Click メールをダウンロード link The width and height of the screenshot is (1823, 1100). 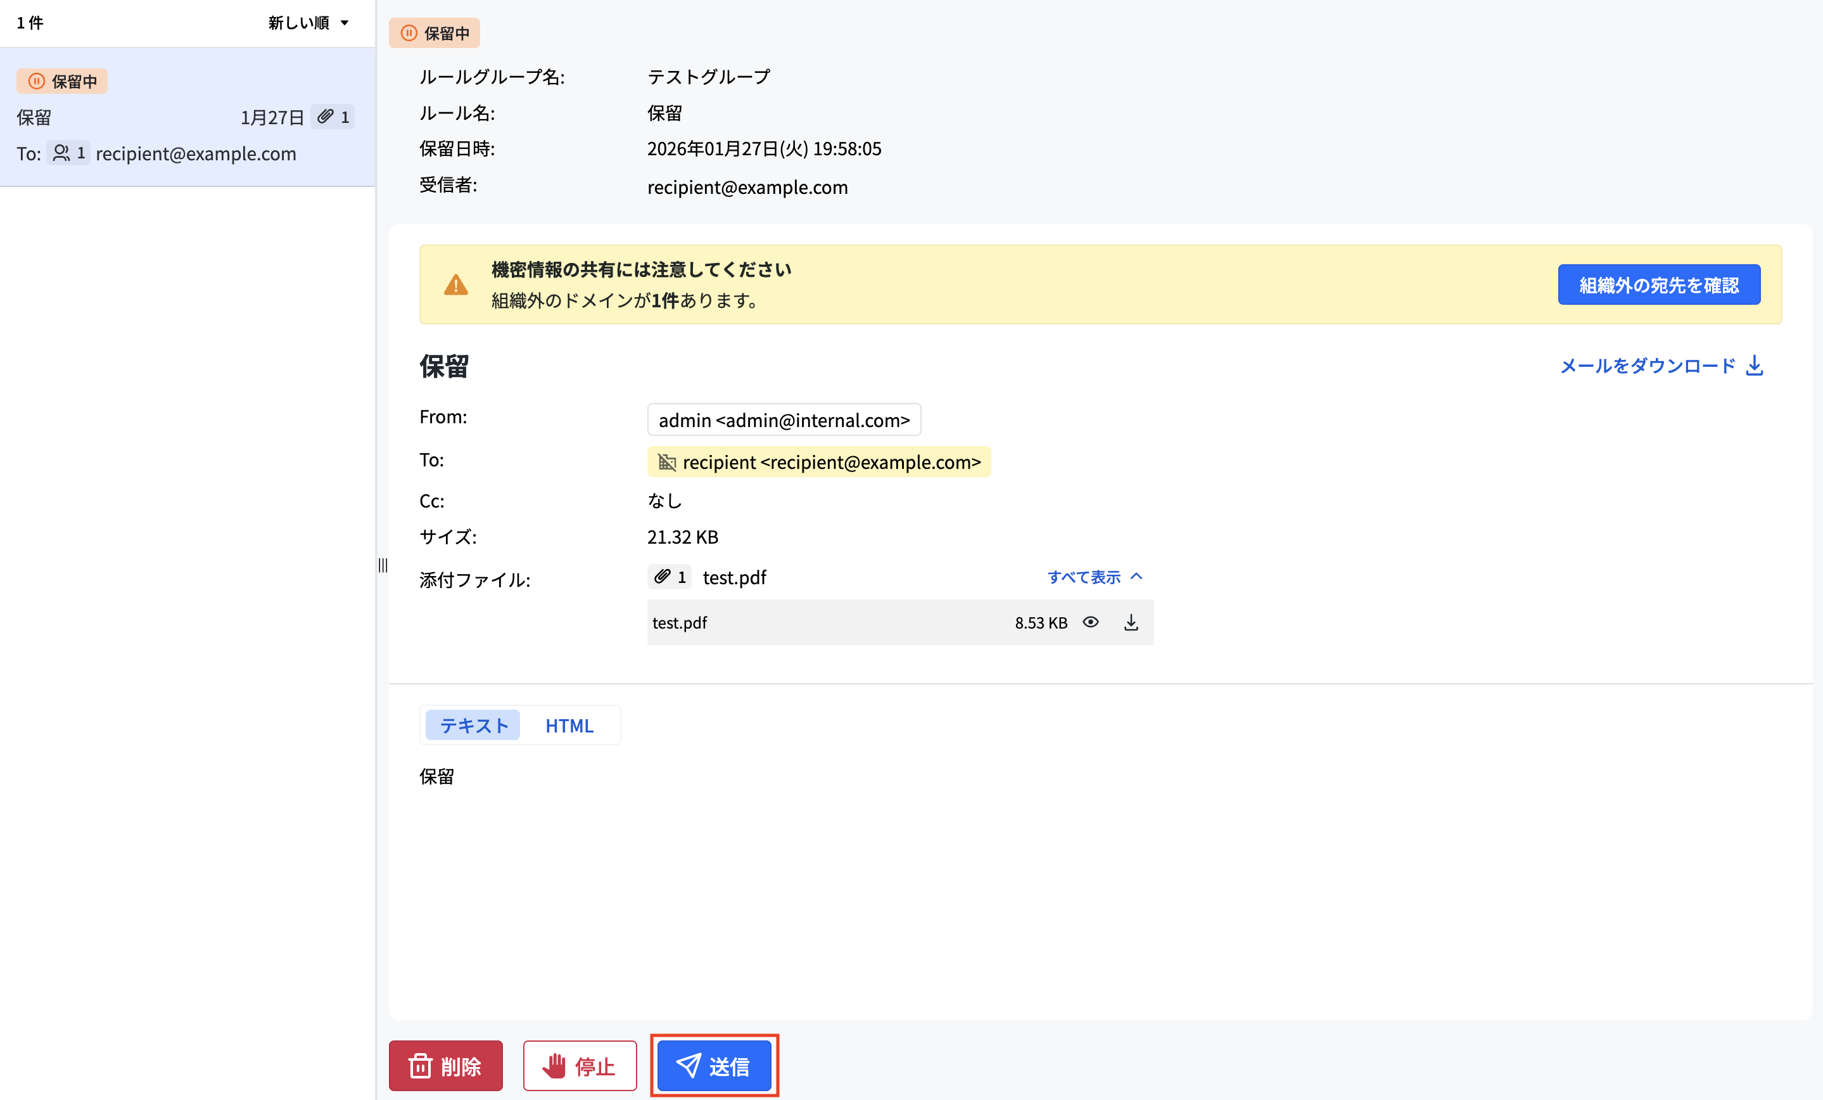(x=1661, y=366)
